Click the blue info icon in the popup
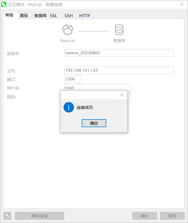The image size is (188, 223). pos(69,107)
